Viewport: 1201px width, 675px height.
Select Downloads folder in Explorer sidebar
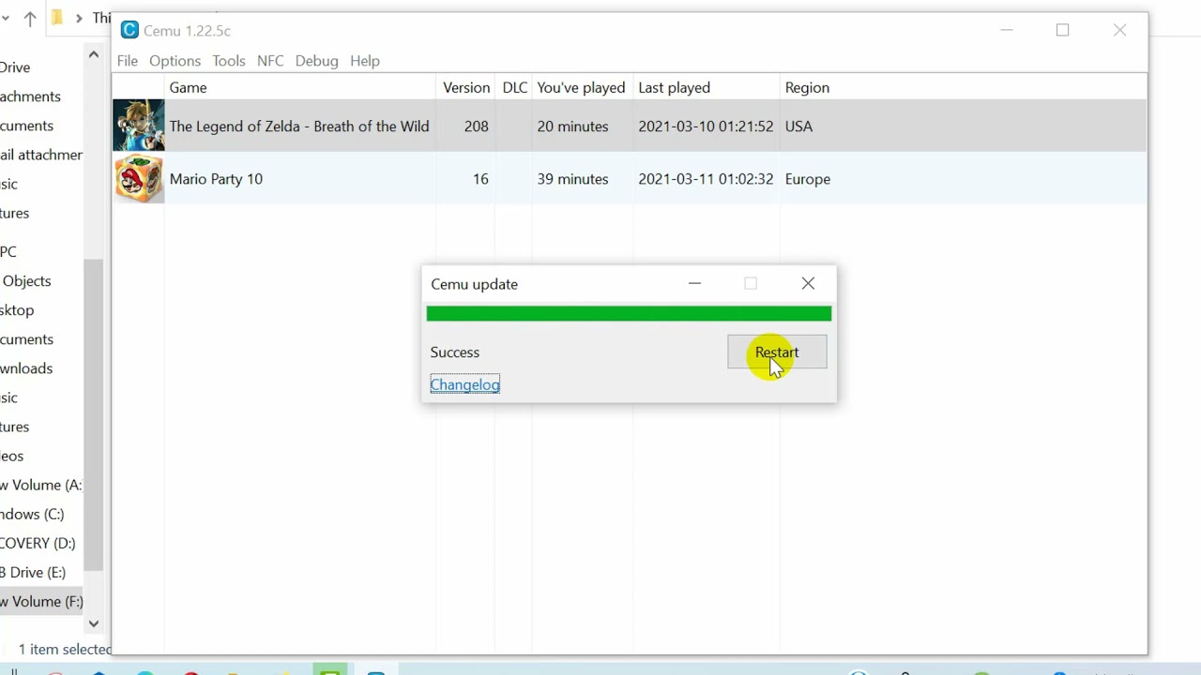tap(26, 369)
